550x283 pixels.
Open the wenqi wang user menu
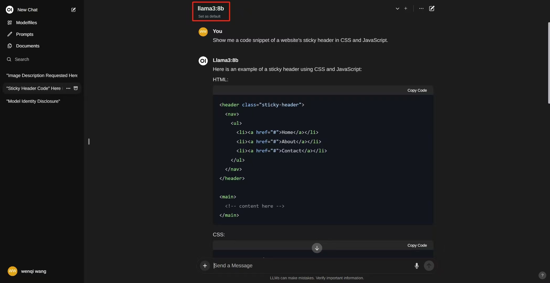(x=27, y=271)
